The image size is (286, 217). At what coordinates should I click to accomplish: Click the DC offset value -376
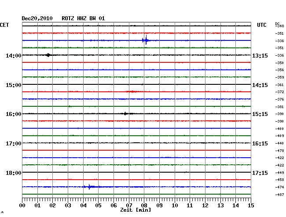pos(279,99)
